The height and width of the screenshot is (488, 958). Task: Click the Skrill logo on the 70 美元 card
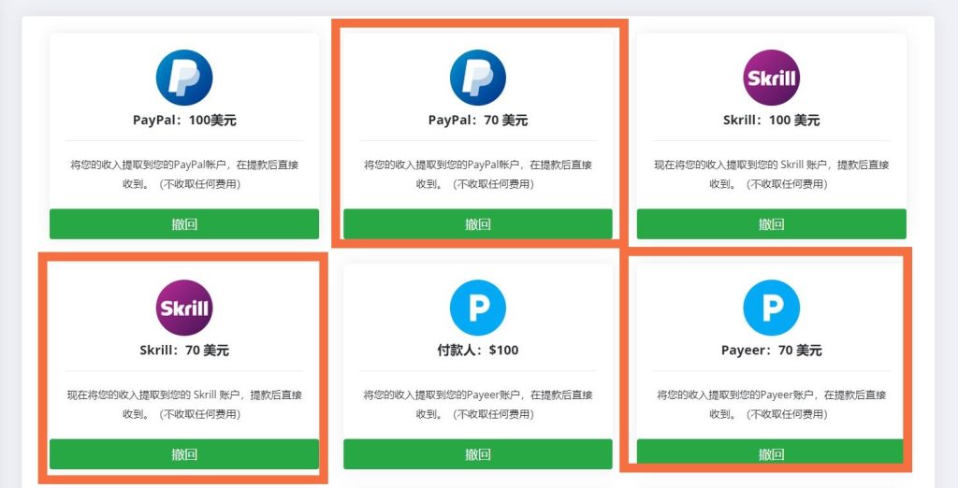pos(184,308)
